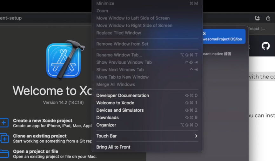This screenshot has width=275, height=161.
Task: Select Move Window to Right Side of Screen
Action: tap(147, 25)
